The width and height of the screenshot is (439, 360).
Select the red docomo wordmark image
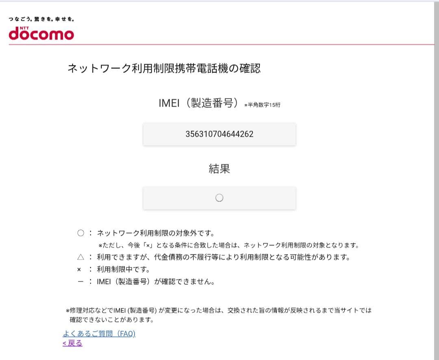pyautogui.click(x=40, y=34)
